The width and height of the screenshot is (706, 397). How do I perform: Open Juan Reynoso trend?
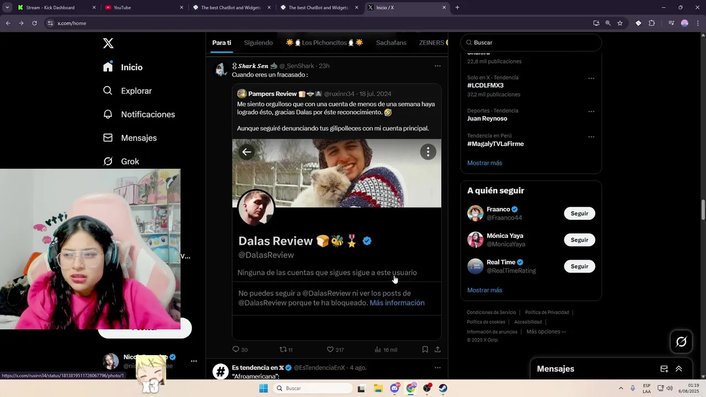(x=487, y=119)
